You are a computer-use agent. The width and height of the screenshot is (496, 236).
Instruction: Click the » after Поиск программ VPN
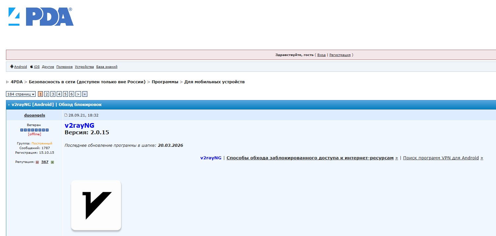pyautogui.click(x=482, y=158)
